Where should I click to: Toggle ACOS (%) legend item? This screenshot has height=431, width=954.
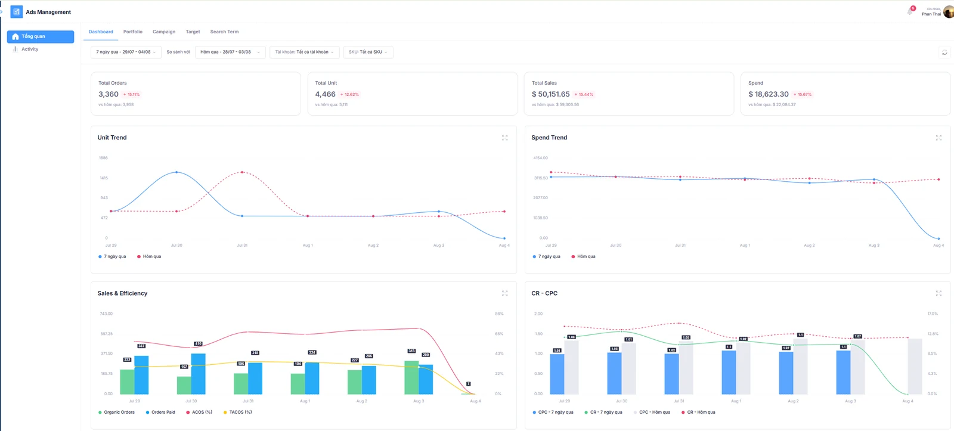tap(199, 412)
